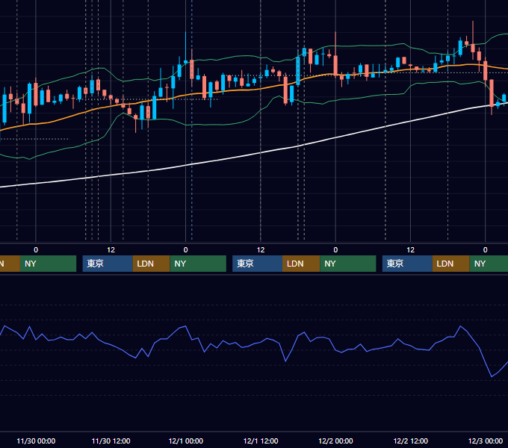Viewport: 508px width, 448px height.
Task: Select the 東京 session block for 12/2
Action: [x=407, y=264]
